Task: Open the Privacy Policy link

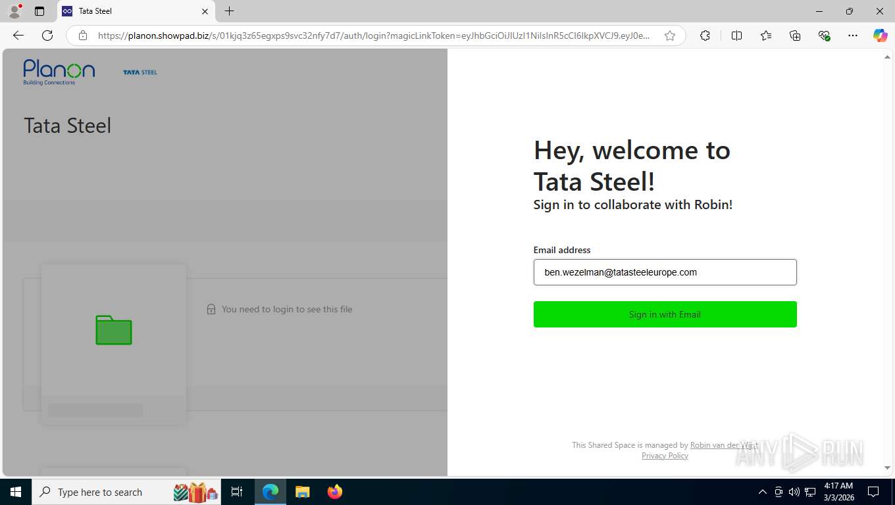Action: 665,456
